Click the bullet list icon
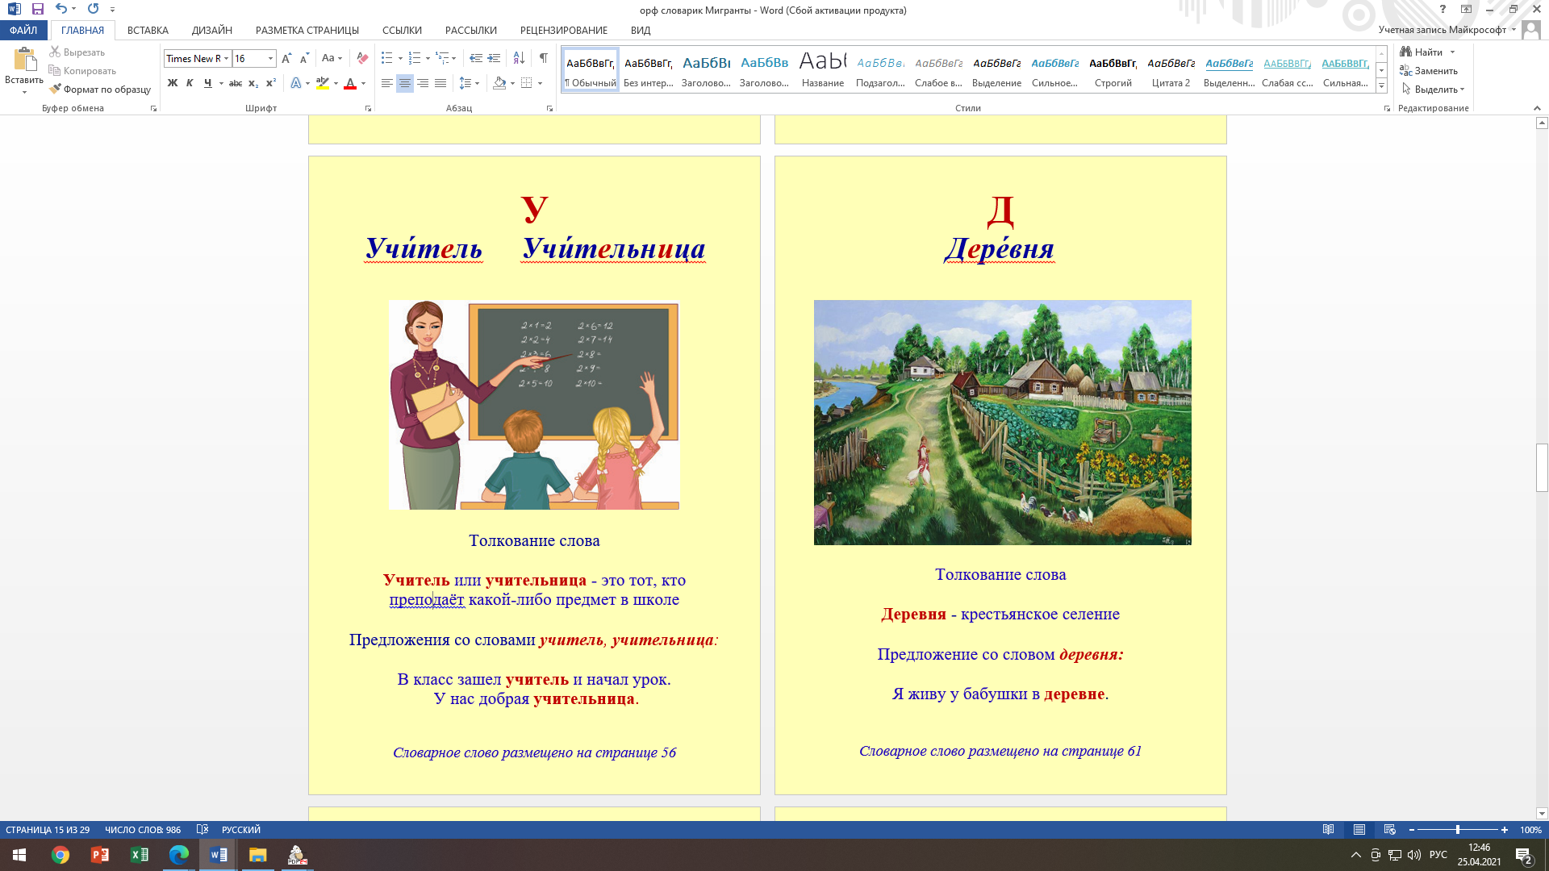This screenshot has height=871, width=1549. click(x=387, y=58)
